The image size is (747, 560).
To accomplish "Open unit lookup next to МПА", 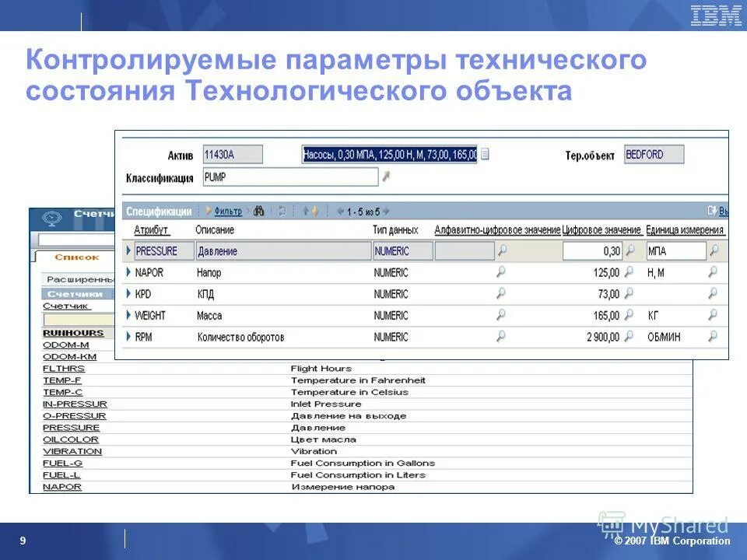I will pyautogui.click(x=714, y=250).
